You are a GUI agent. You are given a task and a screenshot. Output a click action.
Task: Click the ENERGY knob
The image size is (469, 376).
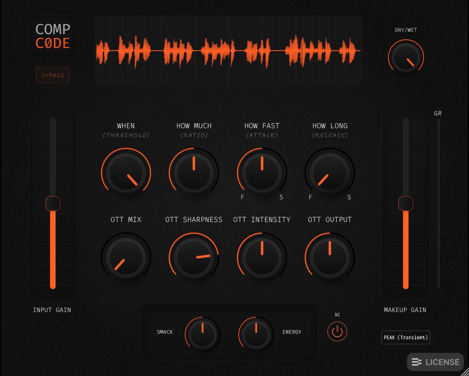point(256,334)
